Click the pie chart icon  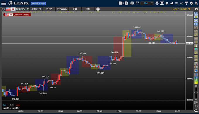pos(167,3)
